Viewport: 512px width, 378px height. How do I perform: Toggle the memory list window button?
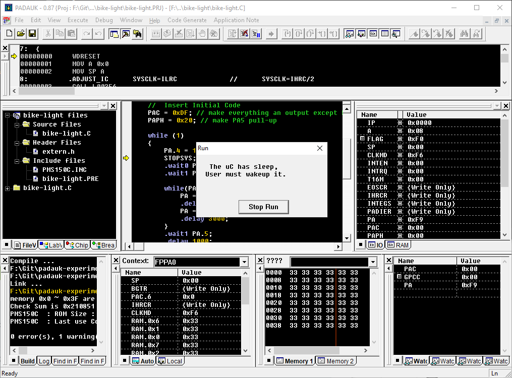[385, 34]
